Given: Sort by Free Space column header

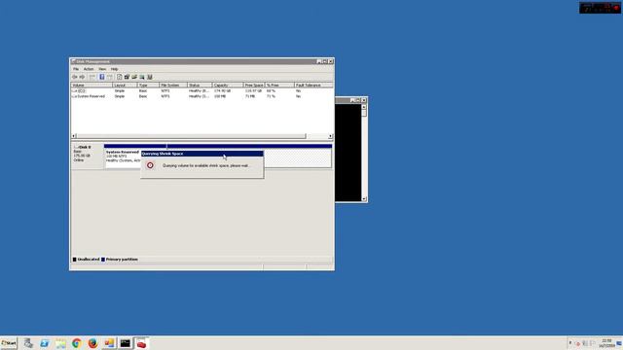Looking at the screenshot, I should point(253,86).
